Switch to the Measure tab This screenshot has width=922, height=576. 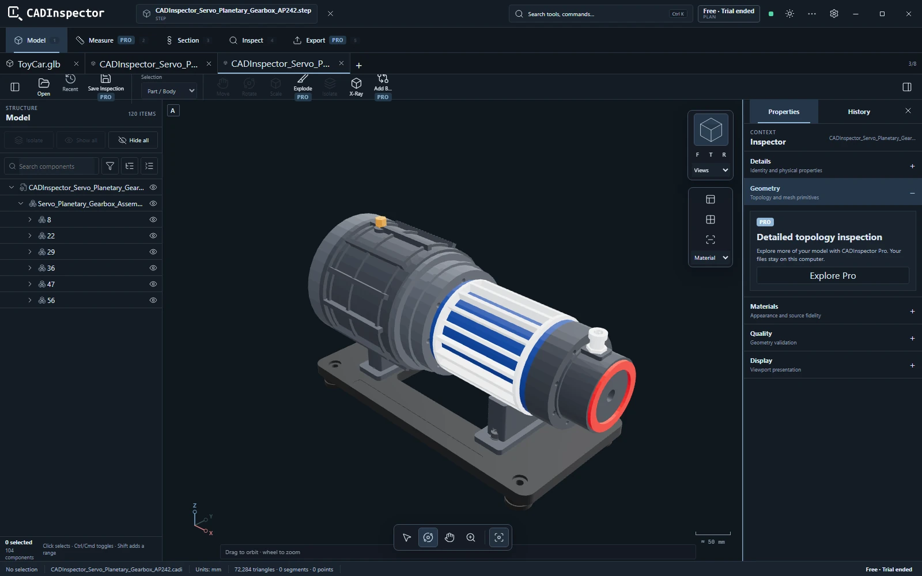tap(111, 40)
